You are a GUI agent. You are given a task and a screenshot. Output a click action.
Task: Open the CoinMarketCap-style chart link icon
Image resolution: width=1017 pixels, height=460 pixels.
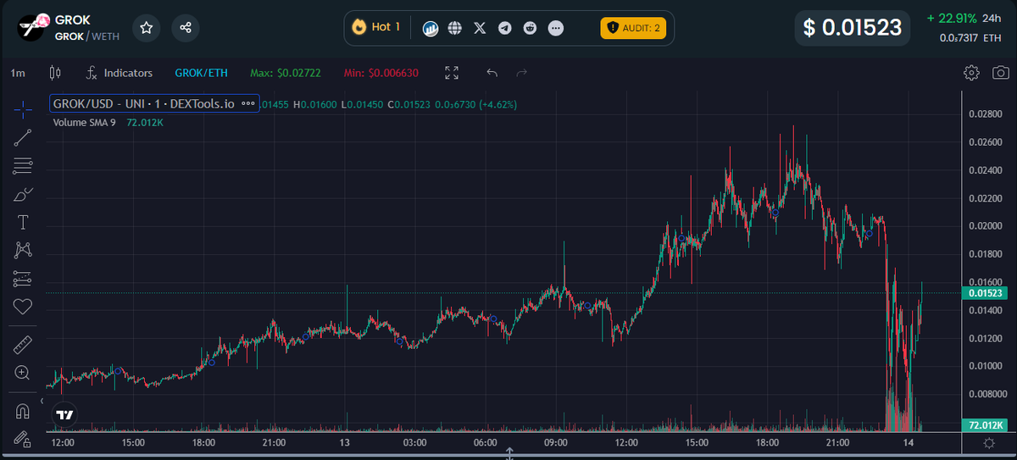(431, 28)
